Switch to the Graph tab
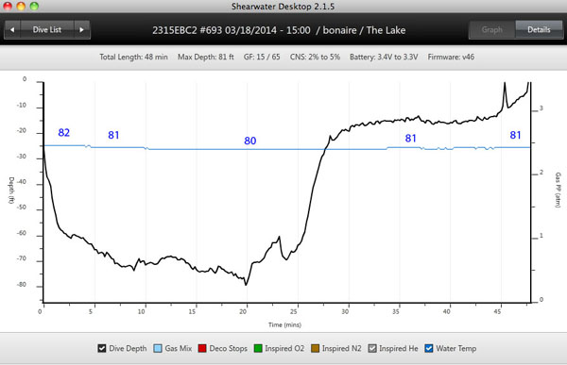 point(491,29)
